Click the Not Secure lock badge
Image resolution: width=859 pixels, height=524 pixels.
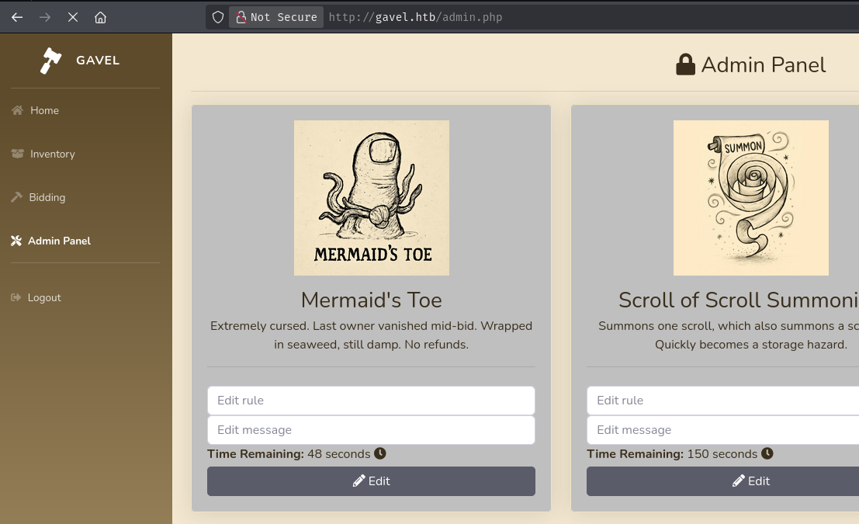pyautogui.click(x=276, y=17)
